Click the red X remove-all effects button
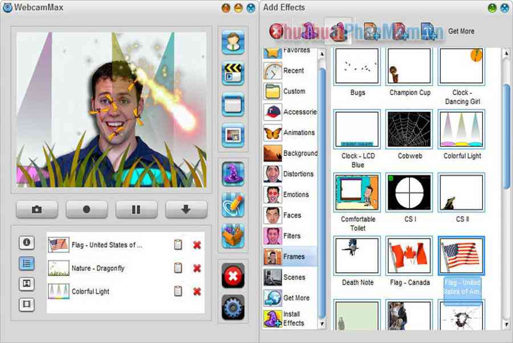The width and height of the screenshot is (513, 343). (x=233, y=276)
